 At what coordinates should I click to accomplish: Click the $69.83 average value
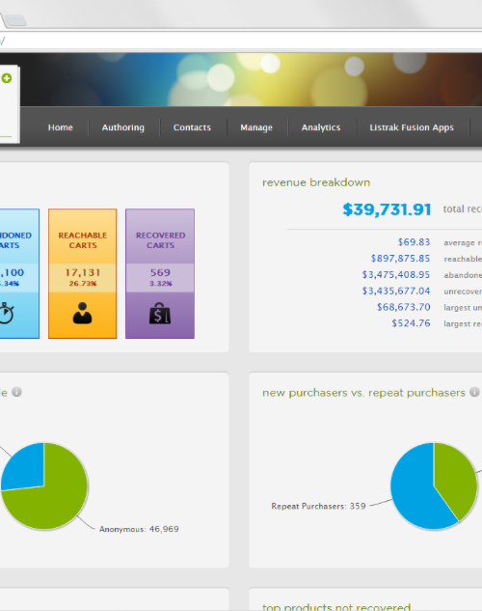point(414,242)
